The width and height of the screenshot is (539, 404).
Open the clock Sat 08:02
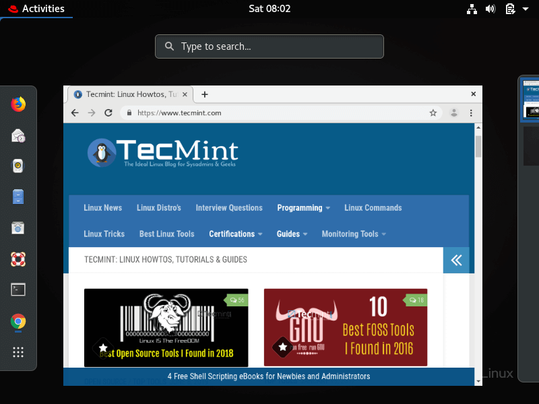(269, 9)
